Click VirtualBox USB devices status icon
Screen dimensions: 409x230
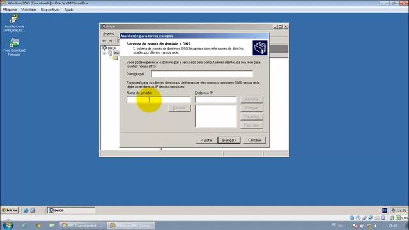click(364, 218)
